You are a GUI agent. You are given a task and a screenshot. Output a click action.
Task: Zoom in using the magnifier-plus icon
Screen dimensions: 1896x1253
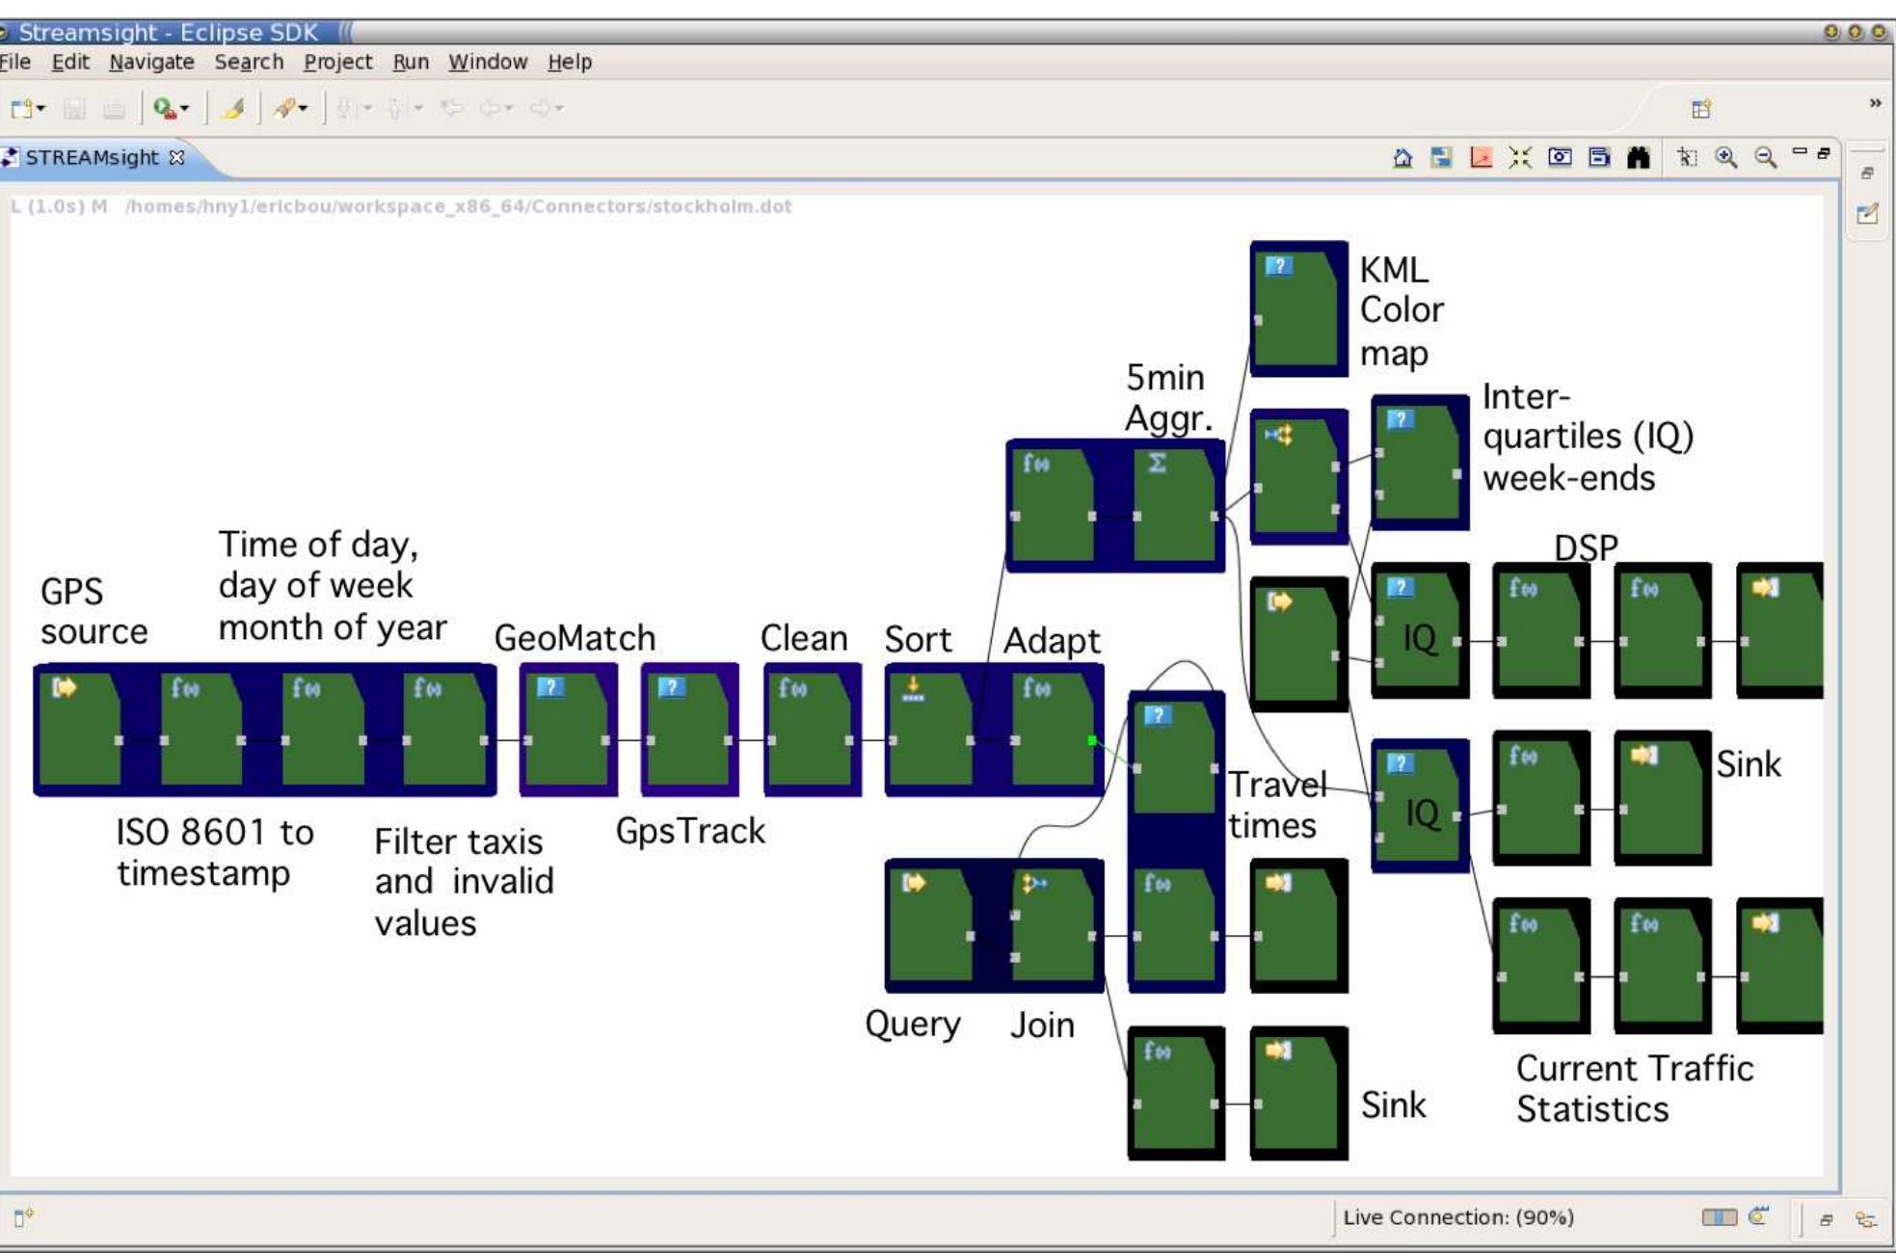[x=1724, y=159]
